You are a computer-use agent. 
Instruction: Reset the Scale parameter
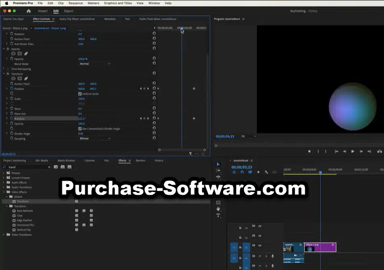tap(154, 99)
